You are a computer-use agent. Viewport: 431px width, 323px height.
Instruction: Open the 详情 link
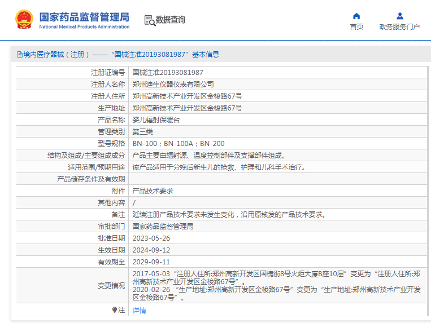pyautogui.click(x=139, y=311)
